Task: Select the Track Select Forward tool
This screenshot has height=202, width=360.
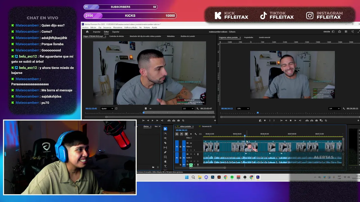Action: coord(165,133)
